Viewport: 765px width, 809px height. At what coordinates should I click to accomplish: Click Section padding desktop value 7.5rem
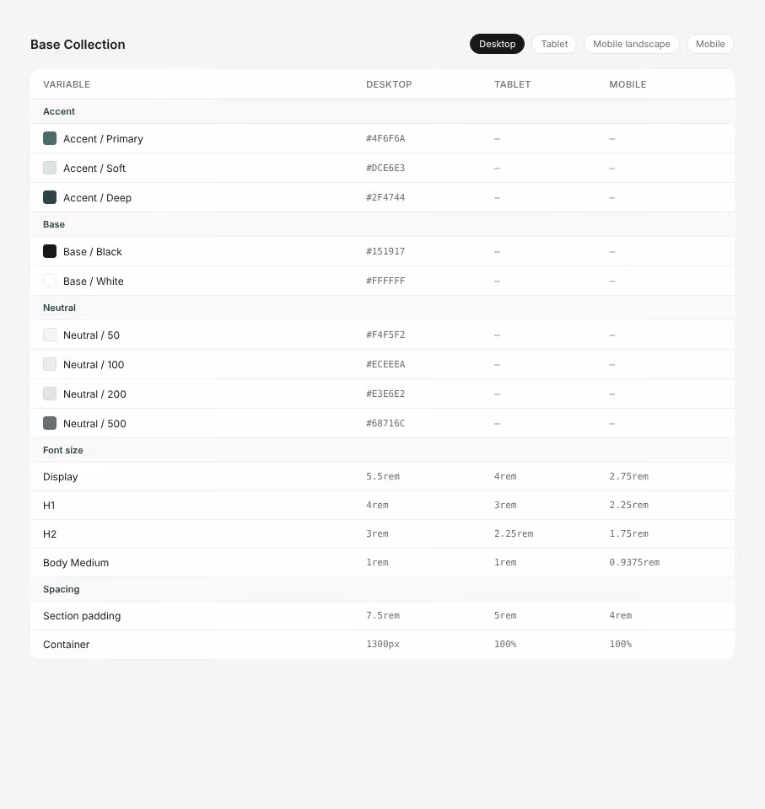tap(383, 615)
